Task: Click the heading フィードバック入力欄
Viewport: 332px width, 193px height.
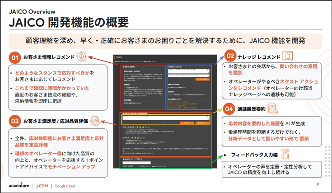Action: click(254, 155)
